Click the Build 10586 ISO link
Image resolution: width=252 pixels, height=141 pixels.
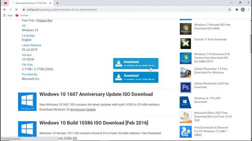pyautogui.click(x=67, y=138)
